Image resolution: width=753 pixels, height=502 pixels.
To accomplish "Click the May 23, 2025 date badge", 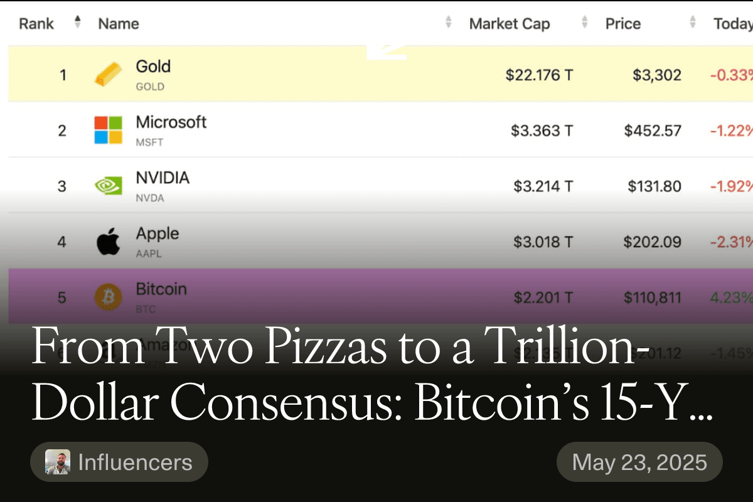I will [639, 462].
